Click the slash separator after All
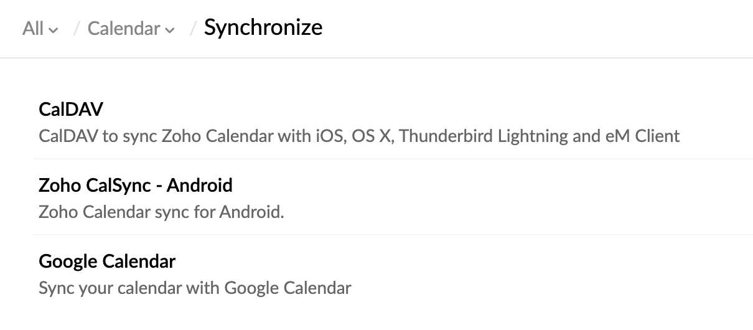This screenshot has height=330, width=753. 76,29
